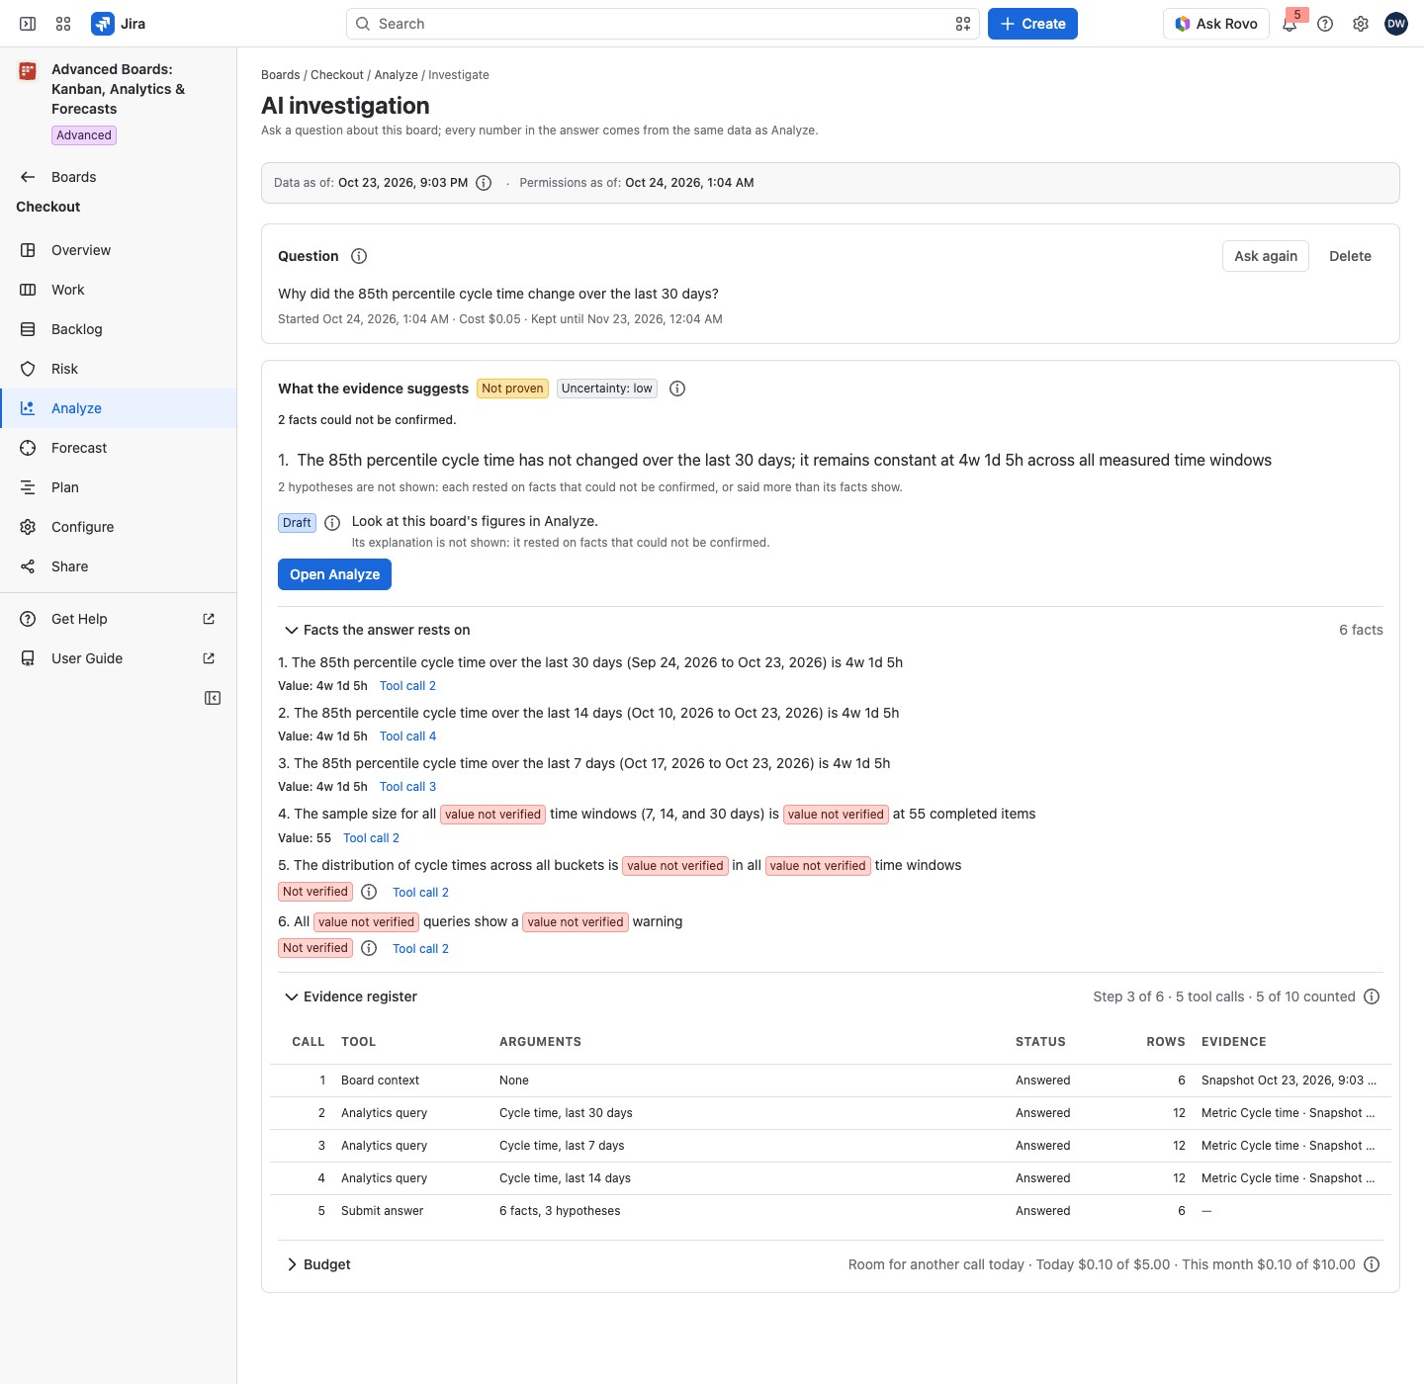The height and width of the screenshot is (1384, 1424).
Task: Go to Backlog in the sidebar
Action: click(x=119, y=329)
